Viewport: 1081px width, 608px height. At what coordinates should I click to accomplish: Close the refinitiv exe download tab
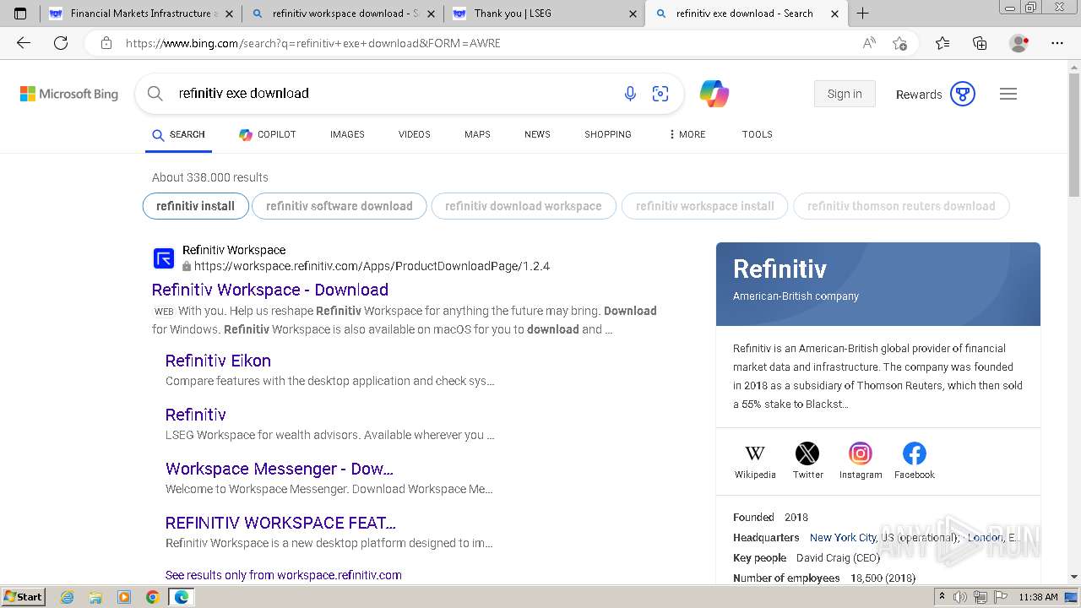(x=834, y=14)
